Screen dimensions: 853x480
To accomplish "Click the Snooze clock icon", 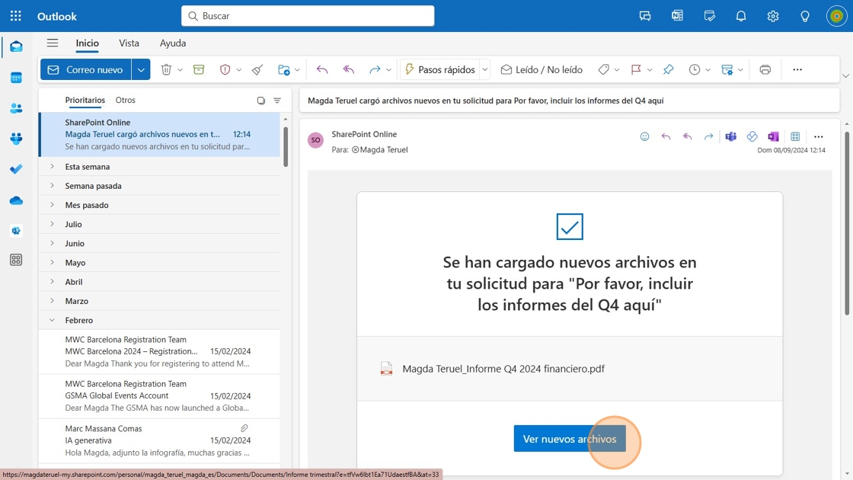I will (694, 69).
